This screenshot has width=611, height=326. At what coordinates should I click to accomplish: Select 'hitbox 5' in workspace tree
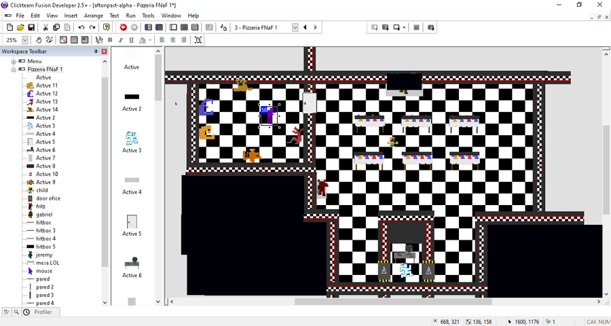pyautogui.click(x=45, y=247)
